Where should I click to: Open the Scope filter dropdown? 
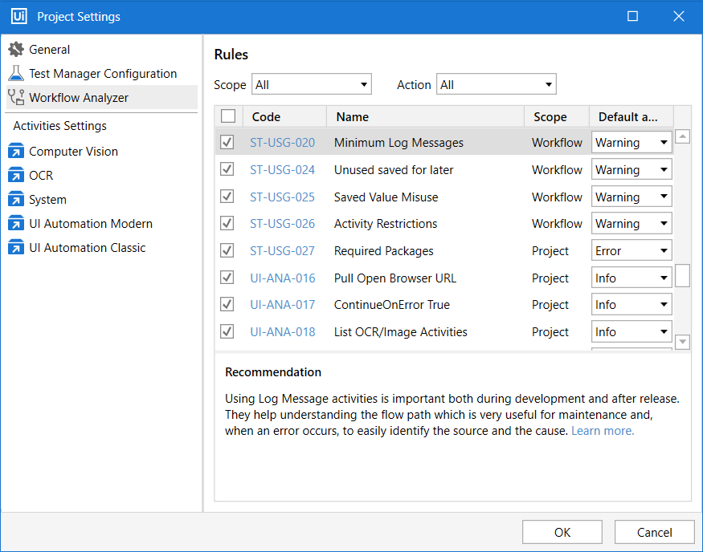tap(312, 84)
